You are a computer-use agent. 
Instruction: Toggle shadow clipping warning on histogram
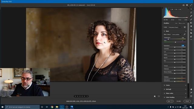pos(163,8)
